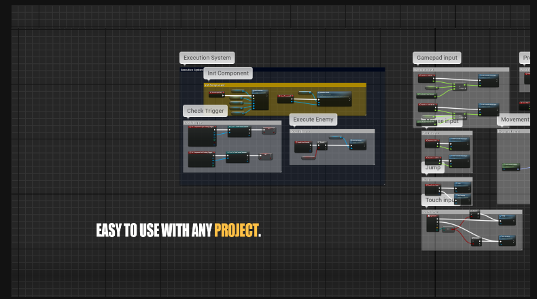Select the Branch node in Execute Enemy
The width and height of the screenshot is (537, 299).
(322, 145)
